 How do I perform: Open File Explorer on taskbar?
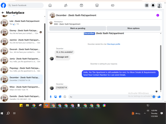pos(28,105)
